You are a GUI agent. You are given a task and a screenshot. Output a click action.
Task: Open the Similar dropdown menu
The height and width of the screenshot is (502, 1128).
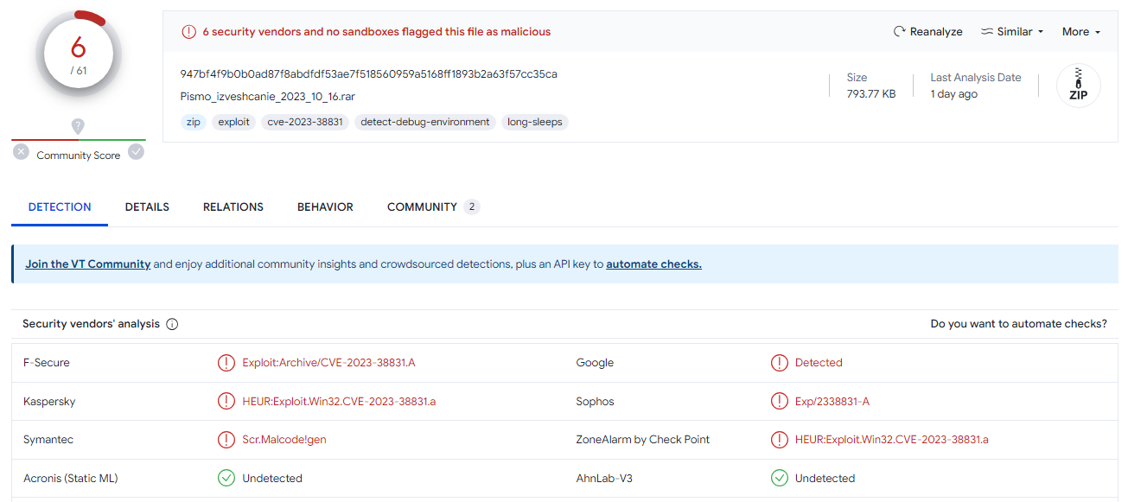coord(1012,32)
